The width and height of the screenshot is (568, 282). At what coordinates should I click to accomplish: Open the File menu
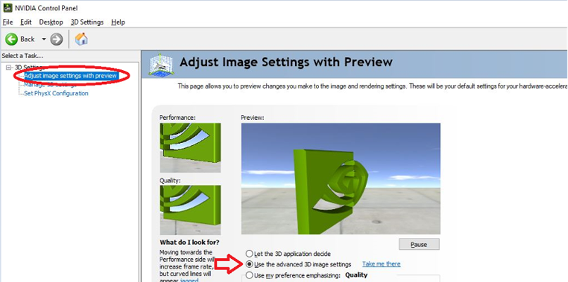[8, 22]
